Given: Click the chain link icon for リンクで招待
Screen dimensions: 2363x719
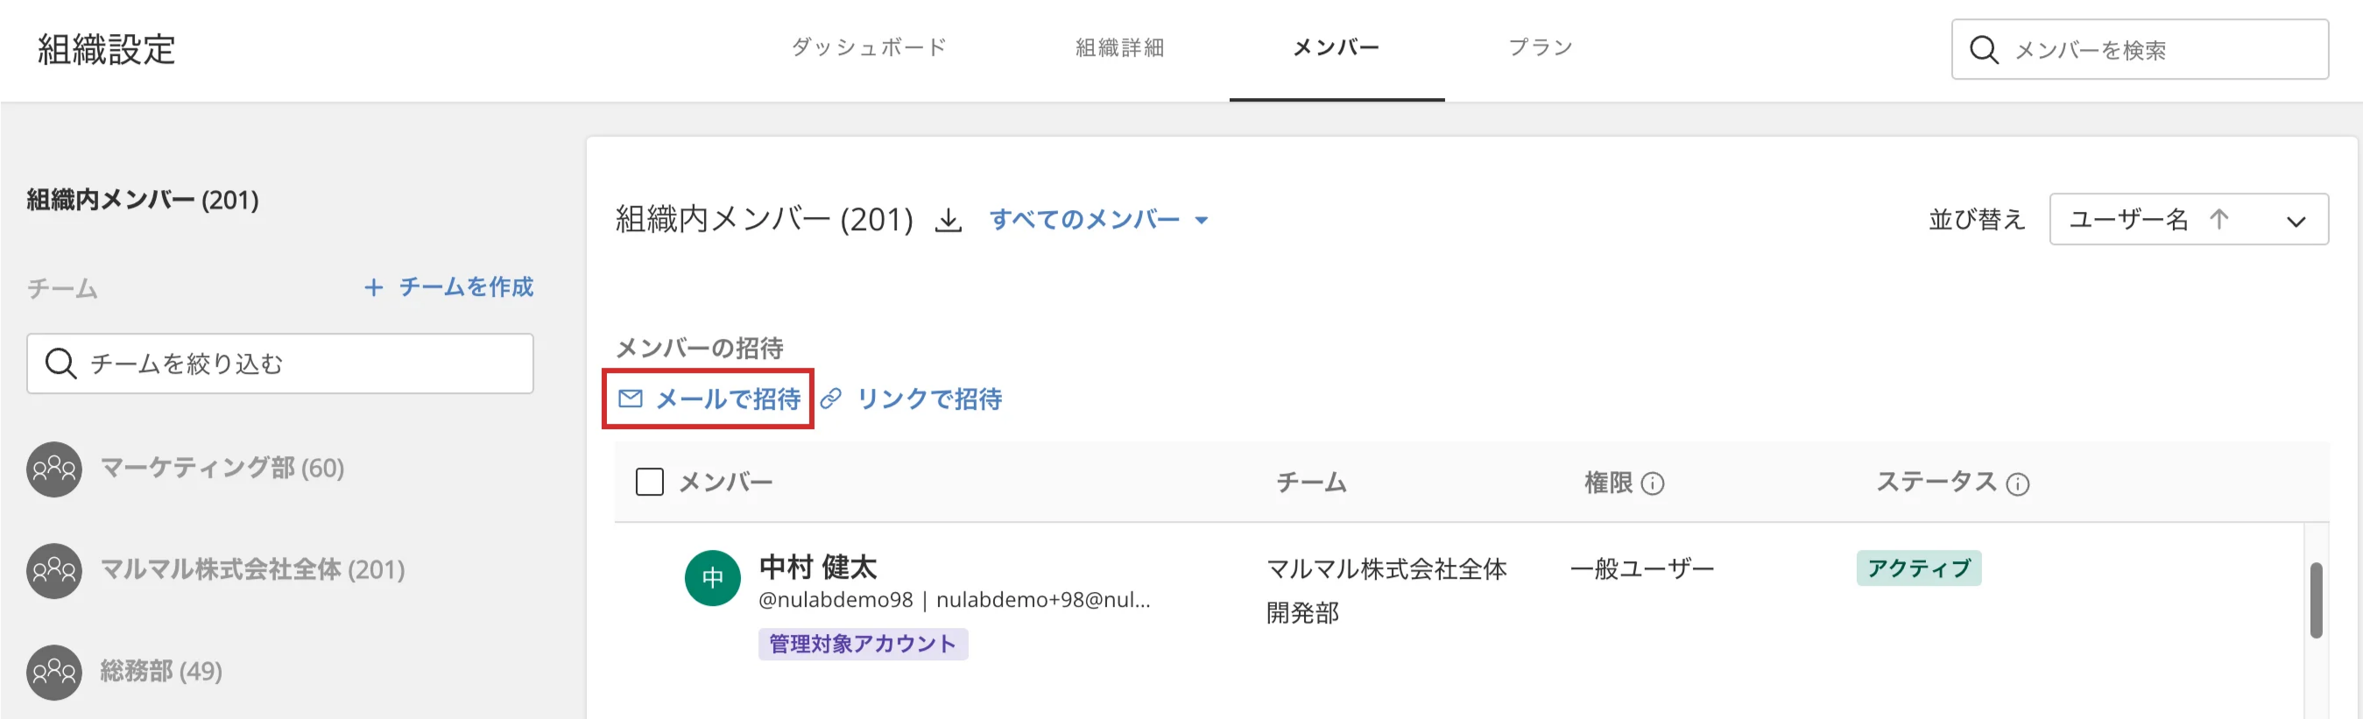Looking at the screenshot, I should coord(831,398).
